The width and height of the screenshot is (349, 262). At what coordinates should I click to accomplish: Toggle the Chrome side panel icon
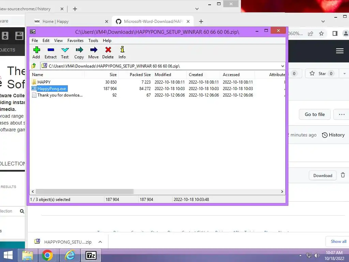335,34
